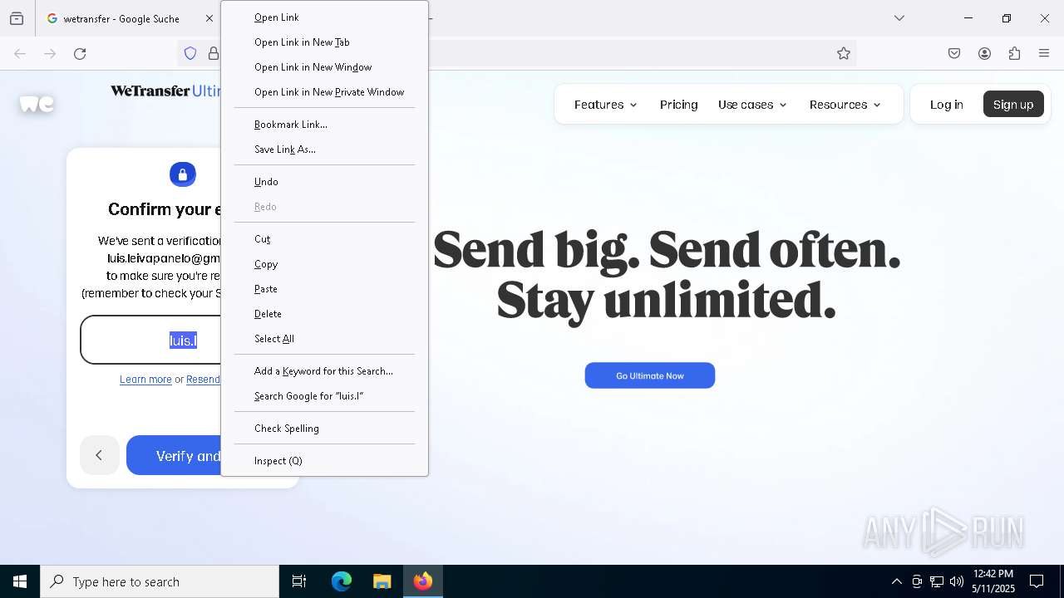
Task: Click the taskbar search box
Action: (160, 581)
